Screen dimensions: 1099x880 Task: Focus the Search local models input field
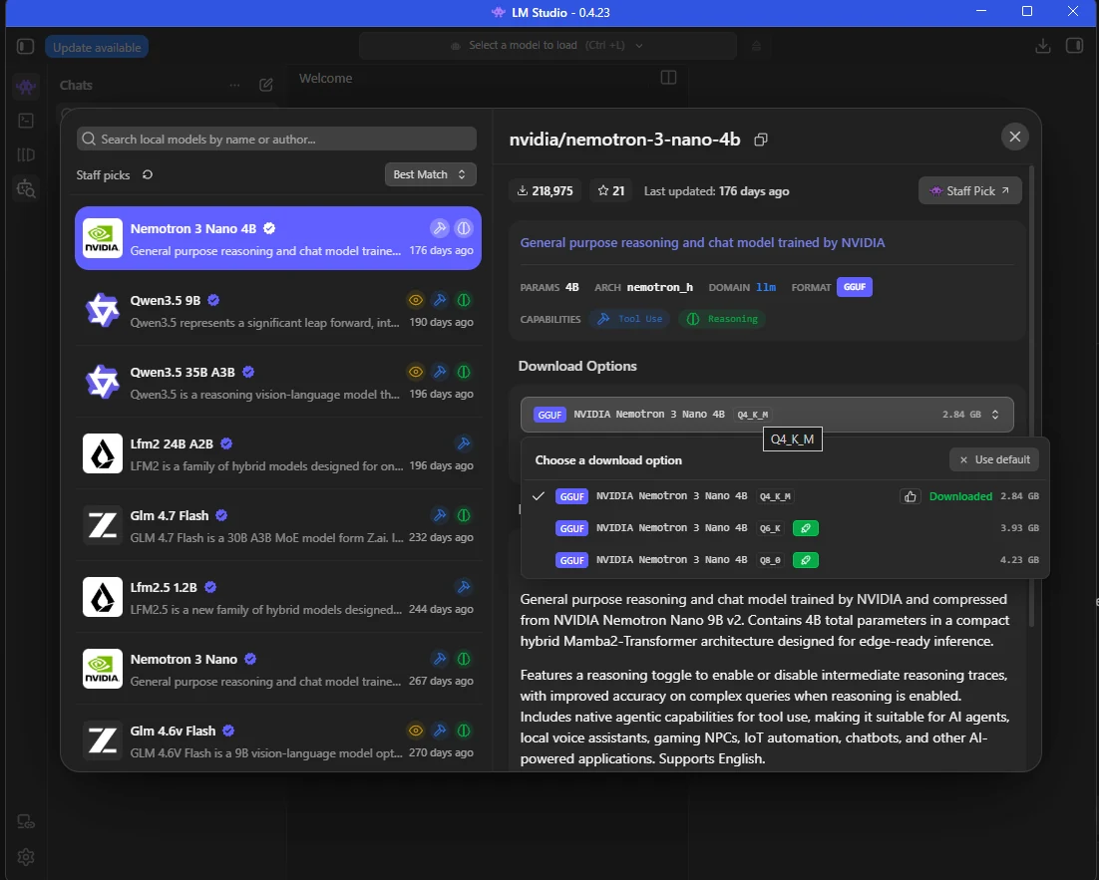click(x=276, y=139)
